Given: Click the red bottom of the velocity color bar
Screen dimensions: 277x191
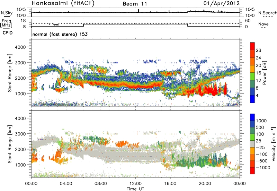Looking at the screenshot, I should pos(252,171).
